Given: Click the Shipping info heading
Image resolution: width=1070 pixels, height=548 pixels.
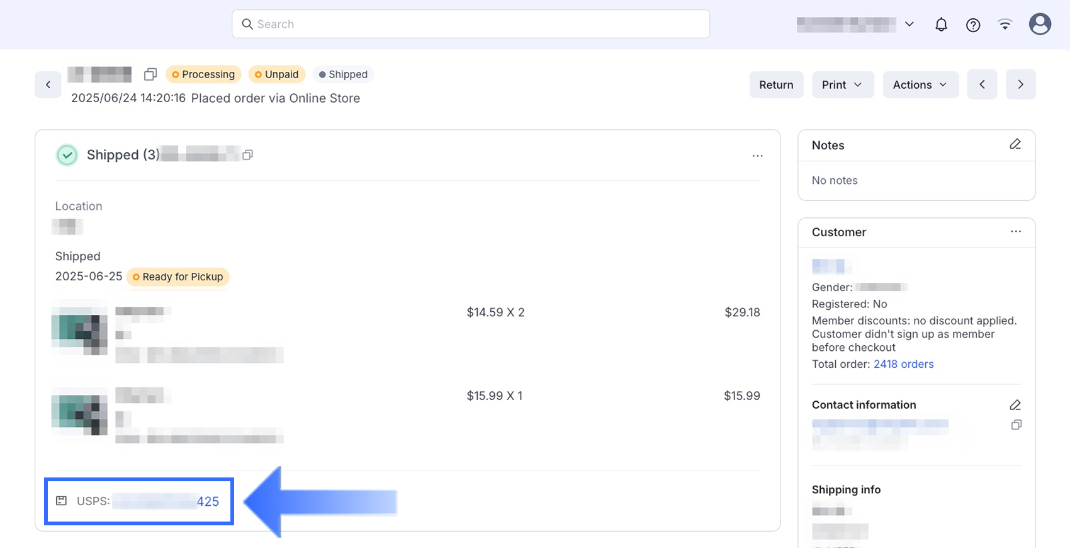Looking at the screenshot, I should [x=846, y=489].
